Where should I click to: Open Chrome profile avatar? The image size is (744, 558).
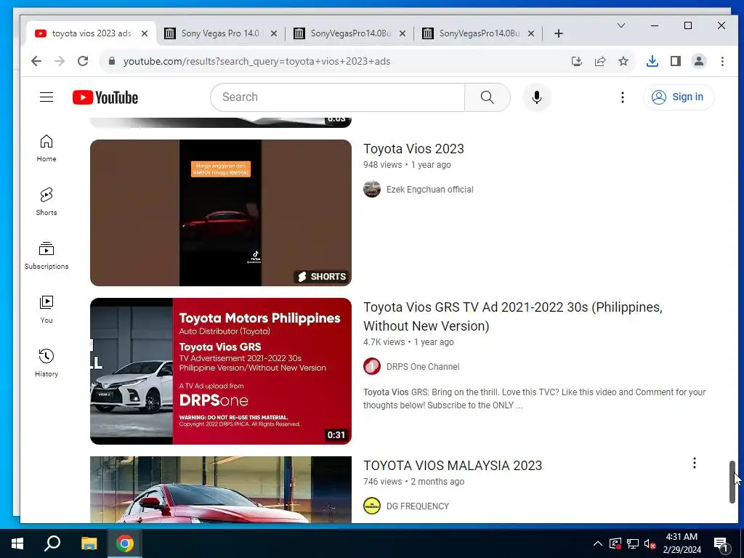(x=699, y=61)
